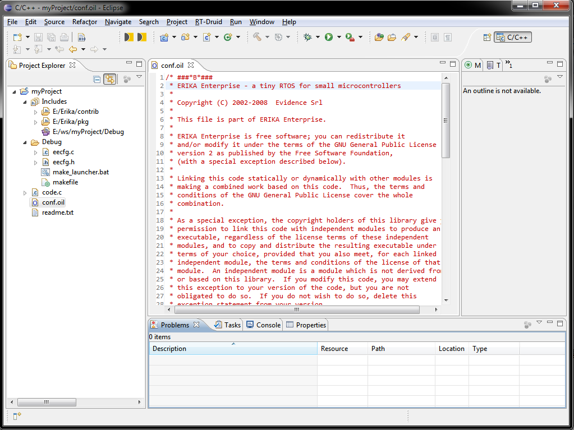
Task: Go to Next Annotation icon
Action: tap(17, 49)
